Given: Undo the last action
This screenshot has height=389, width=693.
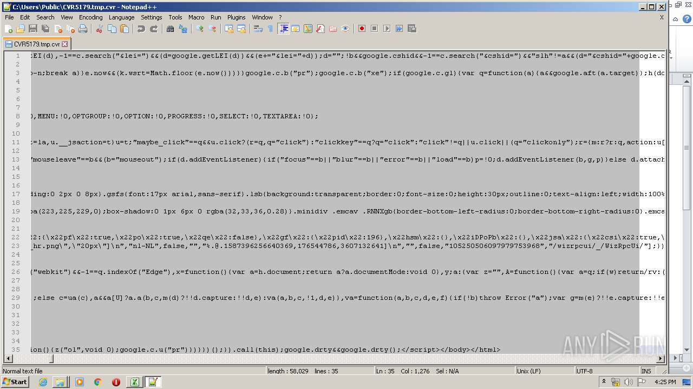Looking at the screenshot, I should pos(141,29).
